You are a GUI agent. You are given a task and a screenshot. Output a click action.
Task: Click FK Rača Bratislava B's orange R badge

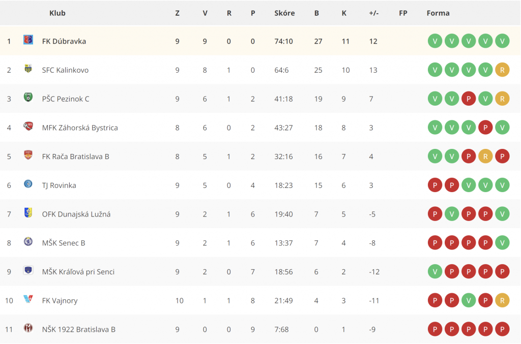485,156
